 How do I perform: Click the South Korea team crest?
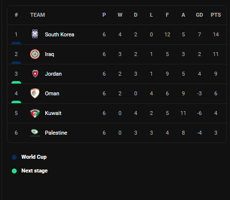pos(35,34)
